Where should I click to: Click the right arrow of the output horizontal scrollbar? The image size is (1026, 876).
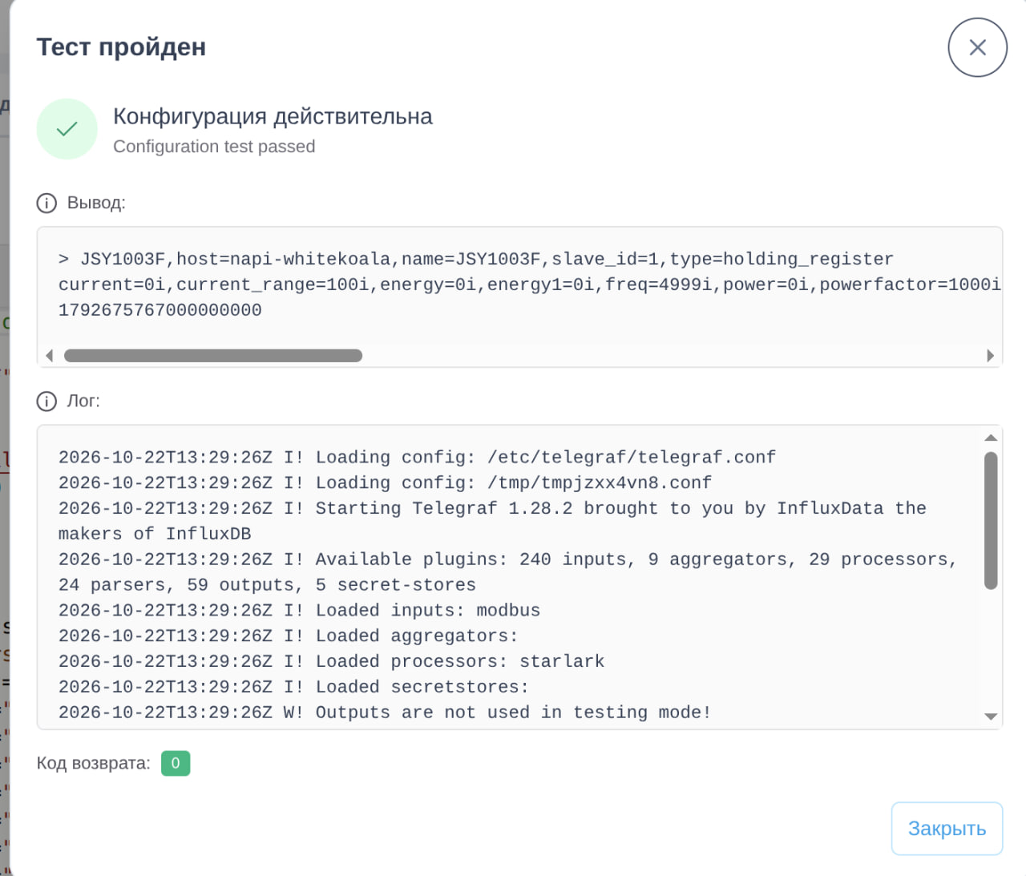[991, 356]
